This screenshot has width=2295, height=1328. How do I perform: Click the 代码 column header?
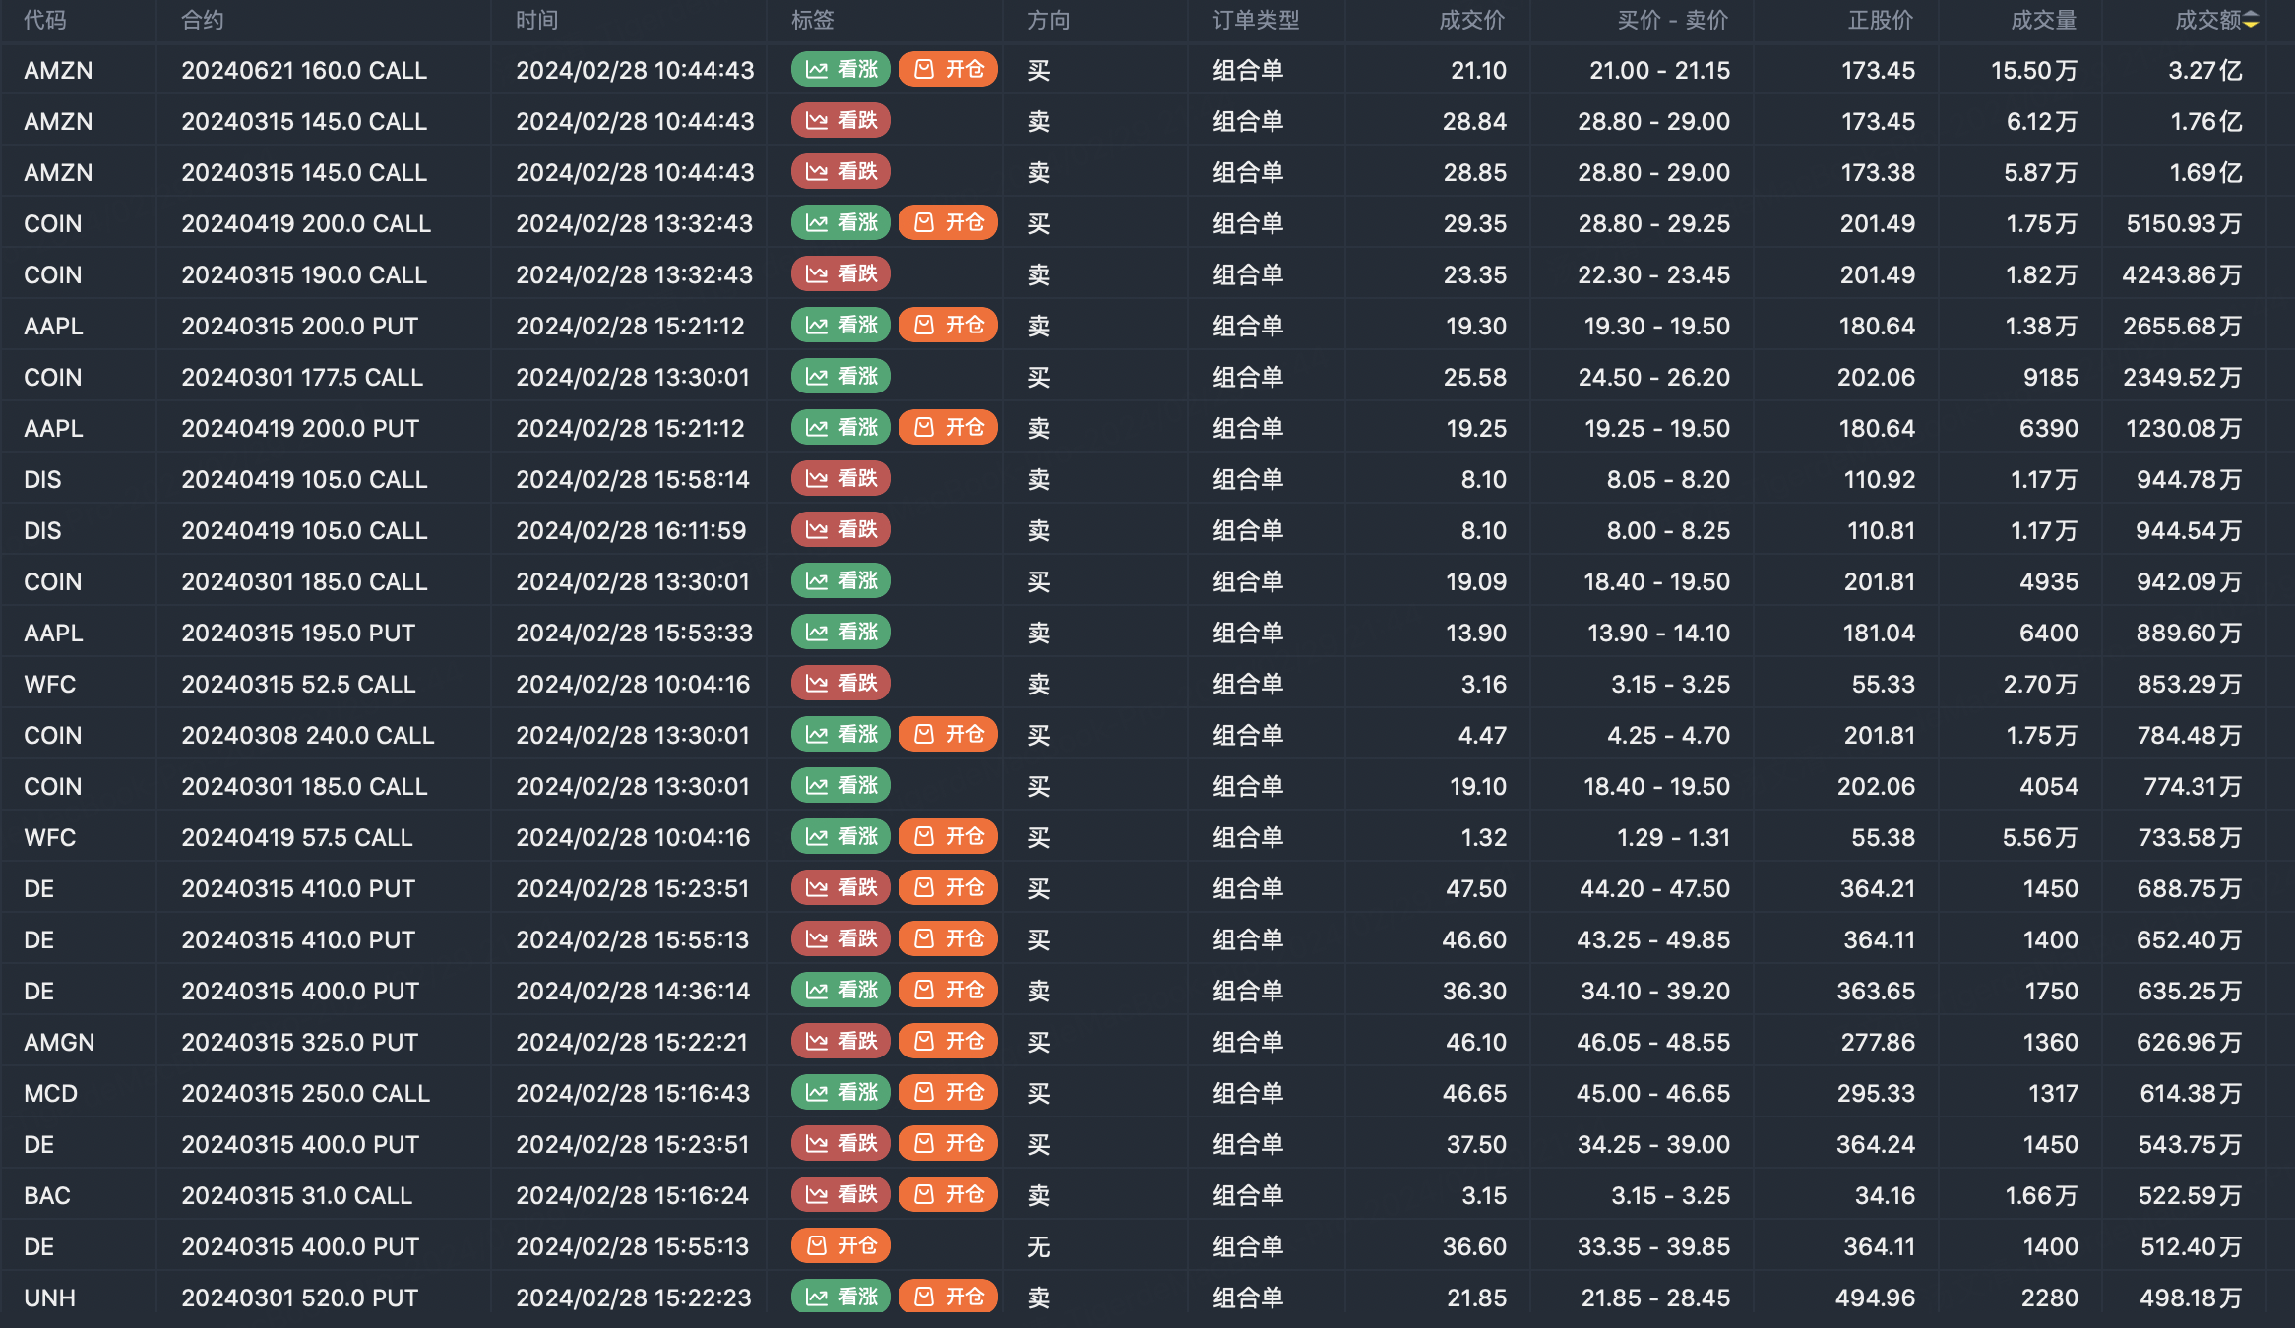coord(45,20)
